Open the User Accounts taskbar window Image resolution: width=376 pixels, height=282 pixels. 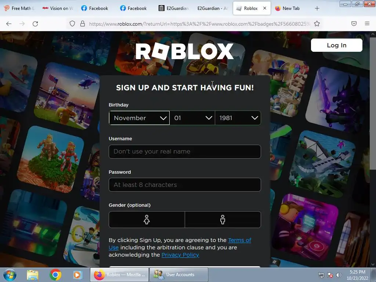pos(179,275)
